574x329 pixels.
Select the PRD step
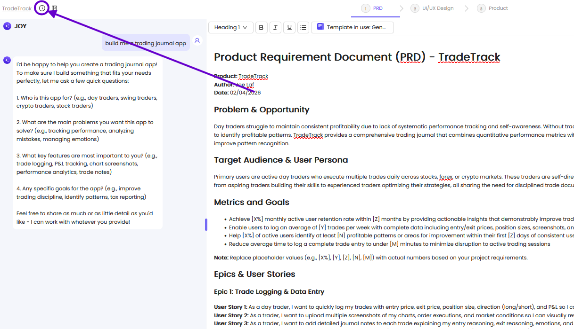point(376,8)
